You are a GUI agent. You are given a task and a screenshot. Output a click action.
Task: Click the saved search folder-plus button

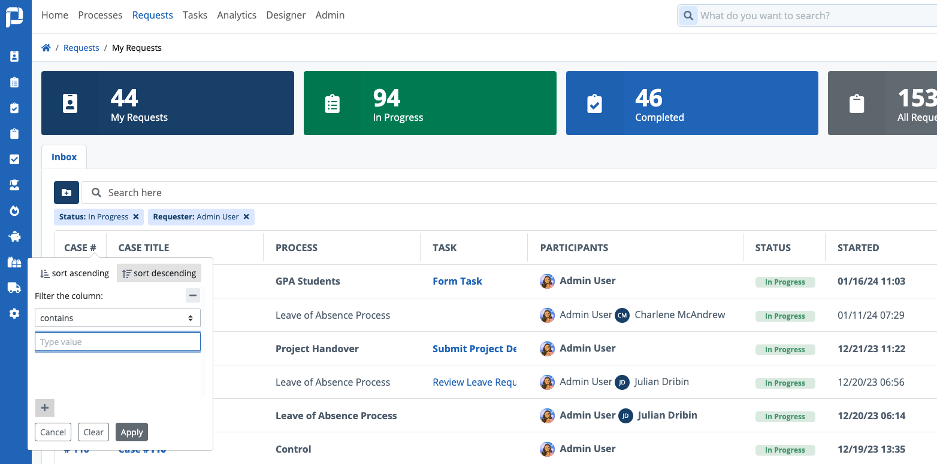[x=66, y=193]
